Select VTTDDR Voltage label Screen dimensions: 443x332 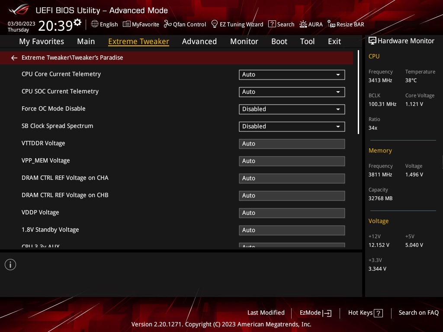(x=43, y=143)
